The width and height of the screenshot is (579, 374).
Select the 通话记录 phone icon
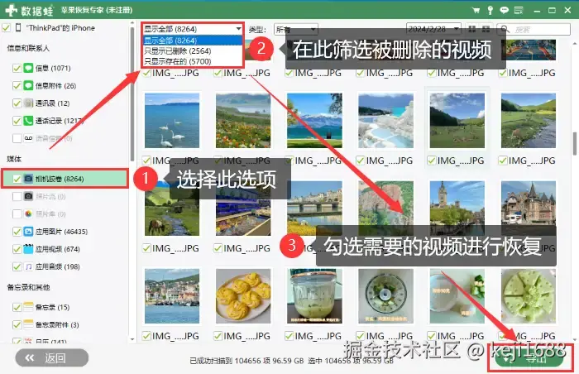[x=28, y=121]
